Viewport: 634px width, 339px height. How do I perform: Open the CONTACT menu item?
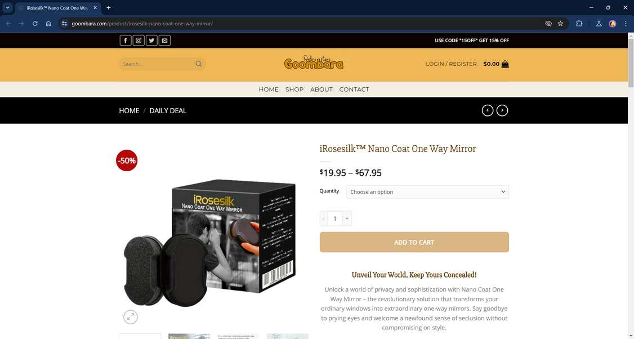pyautogui.click(x=354, y=90)
